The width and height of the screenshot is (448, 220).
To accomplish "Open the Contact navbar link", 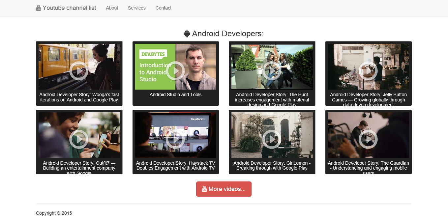I will click(x=164, y=8).
